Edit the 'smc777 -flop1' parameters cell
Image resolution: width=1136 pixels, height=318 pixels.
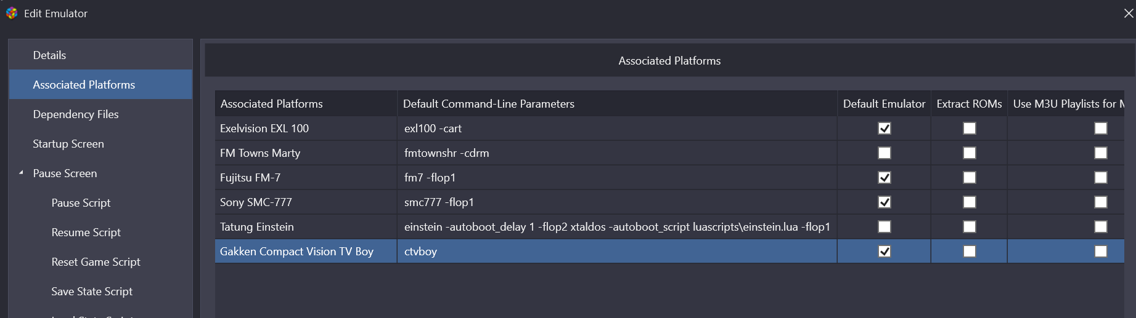[617, 202]
